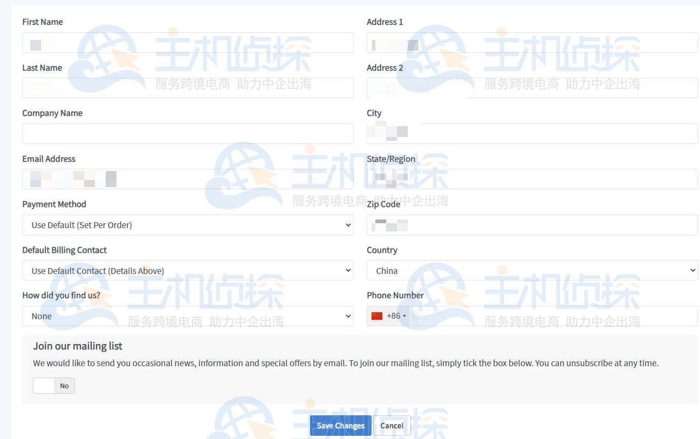Viewport: 700px width, 439px height.
Task: Click inside the Address 2 field
Action: tap(532, 87)
